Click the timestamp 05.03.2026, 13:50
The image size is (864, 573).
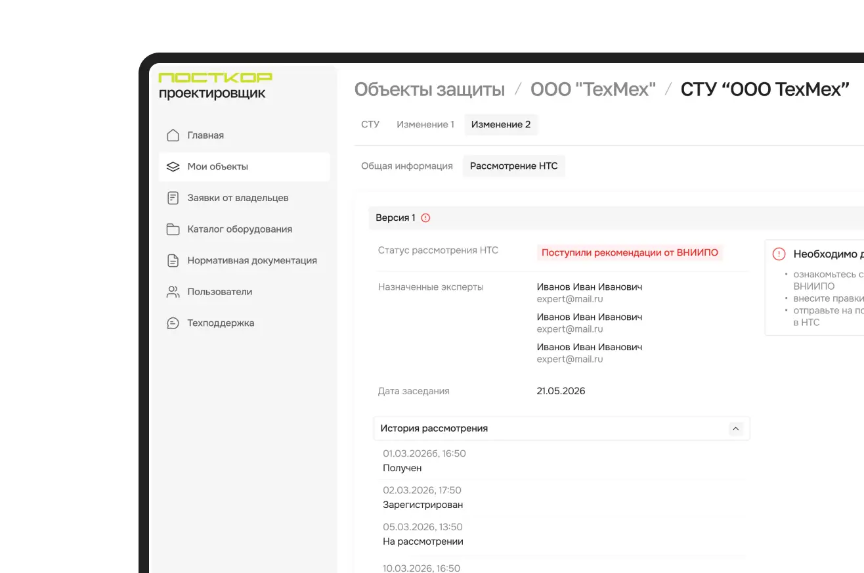tap(423, 527)
